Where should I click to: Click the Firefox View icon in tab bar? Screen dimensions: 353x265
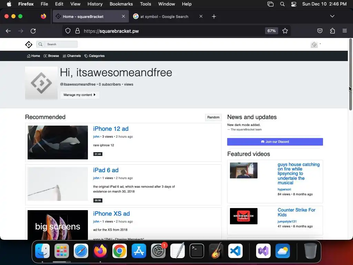[43, 17]
